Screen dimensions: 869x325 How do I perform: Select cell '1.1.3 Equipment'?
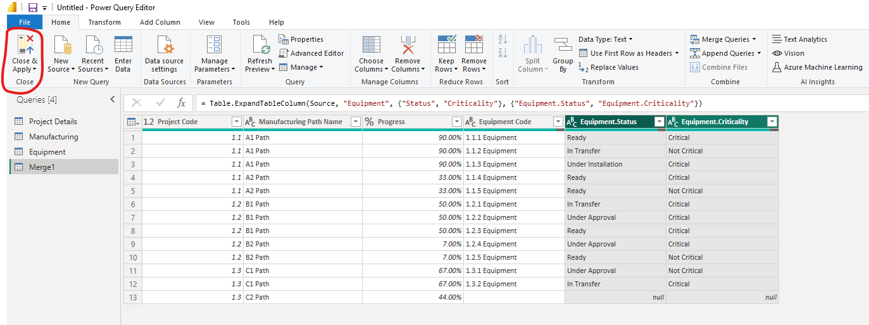(x=514, y=164)
